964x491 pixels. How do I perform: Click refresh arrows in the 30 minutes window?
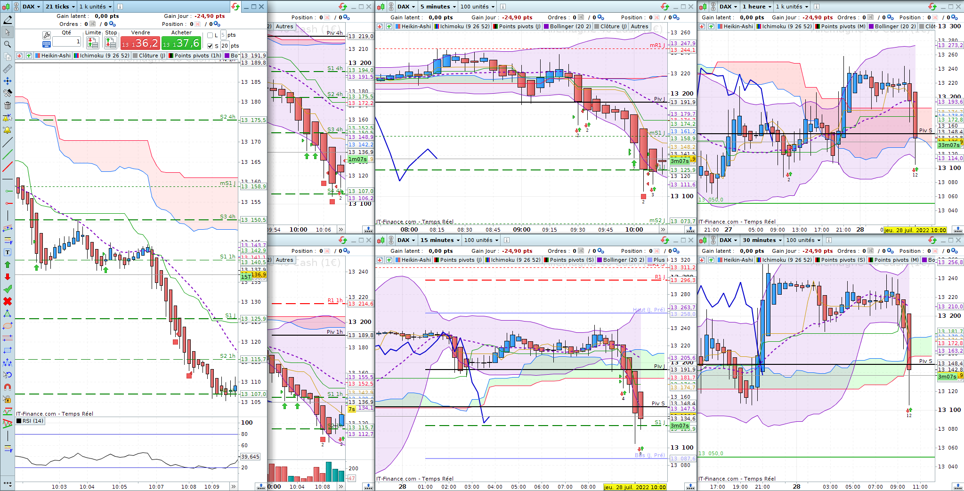click(932, 240)
